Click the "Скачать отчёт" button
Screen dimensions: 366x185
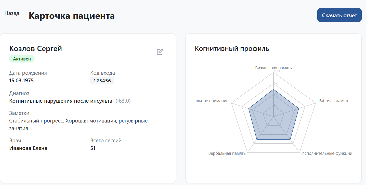point(339,15)
